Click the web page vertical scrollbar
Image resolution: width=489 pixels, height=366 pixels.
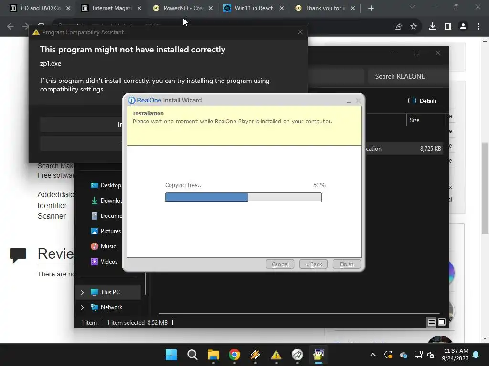tap(485, 188)
